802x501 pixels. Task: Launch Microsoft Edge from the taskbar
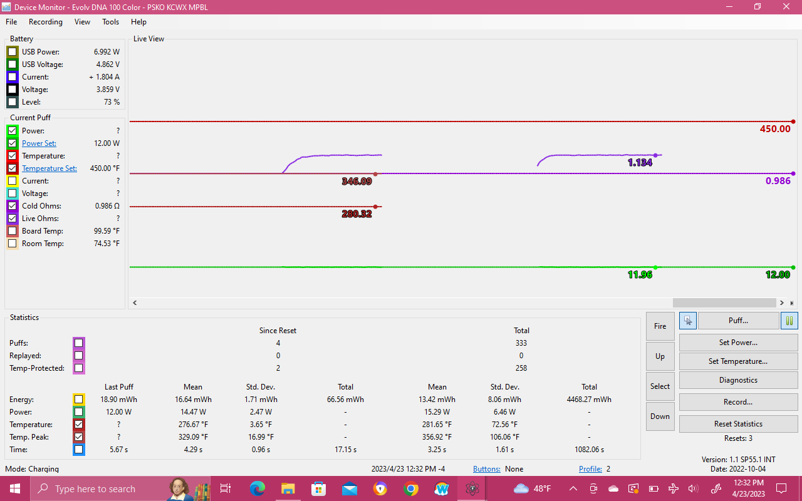click(257, 488)
